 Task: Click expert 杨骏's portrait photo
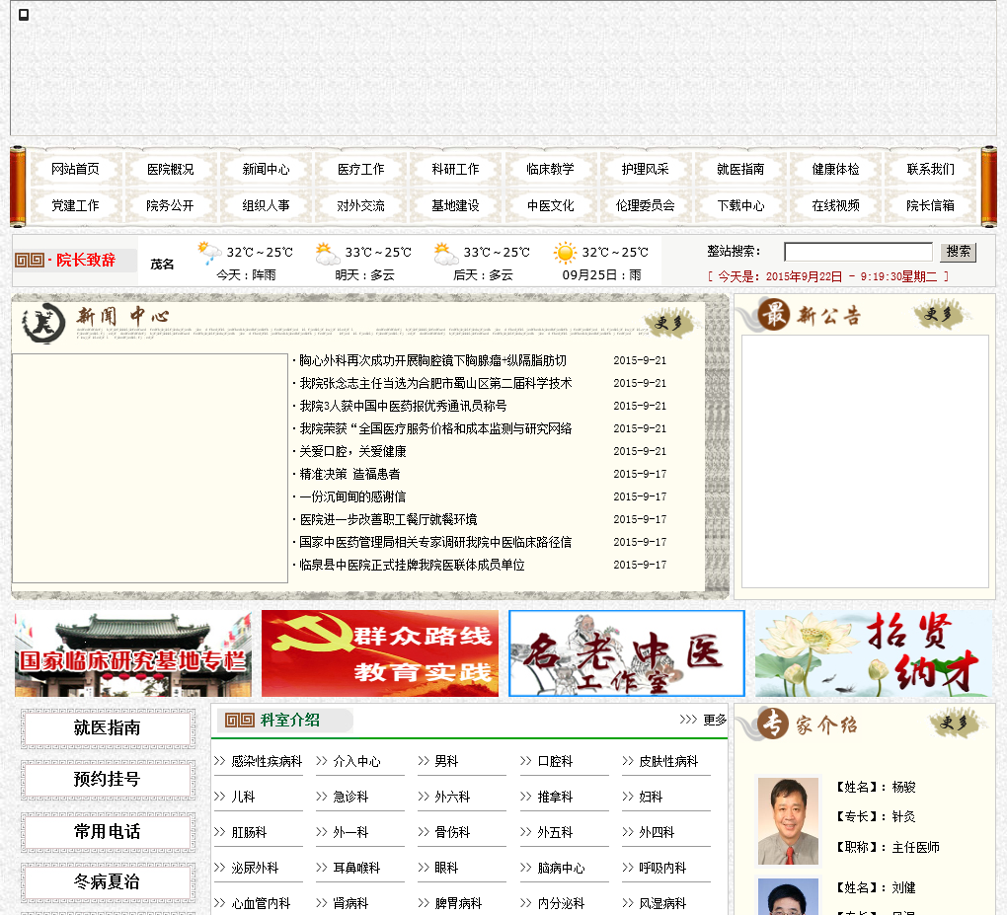(x=788, y=820)
